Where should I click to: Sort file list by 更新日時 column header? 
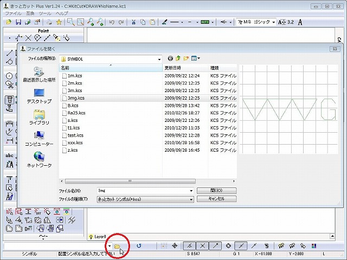[185, 68]
